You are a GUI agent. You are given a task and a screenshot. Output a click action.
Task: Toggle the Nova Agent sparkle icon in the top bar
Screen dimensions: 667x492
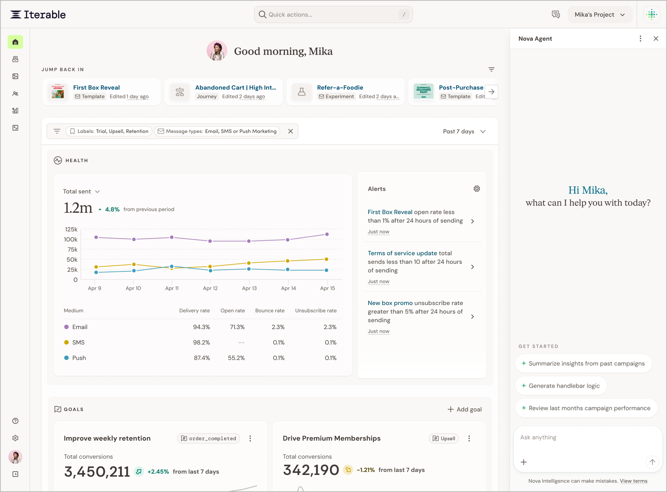pyautogui.click(x=652, y=15)
